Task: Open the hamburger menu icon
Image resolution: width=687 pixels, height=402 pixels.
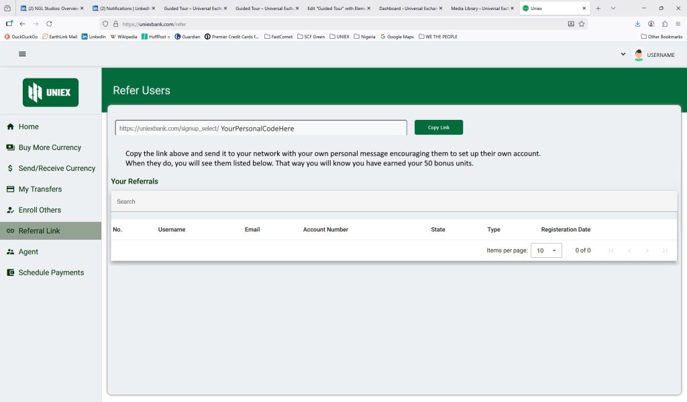Action: [22, 54]
